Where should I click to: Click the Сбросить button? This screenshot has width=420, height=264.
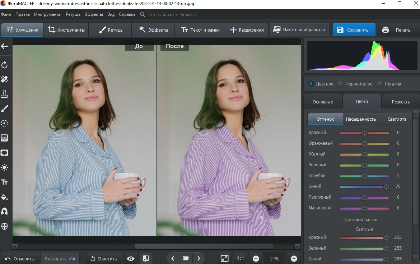(103, 259)
